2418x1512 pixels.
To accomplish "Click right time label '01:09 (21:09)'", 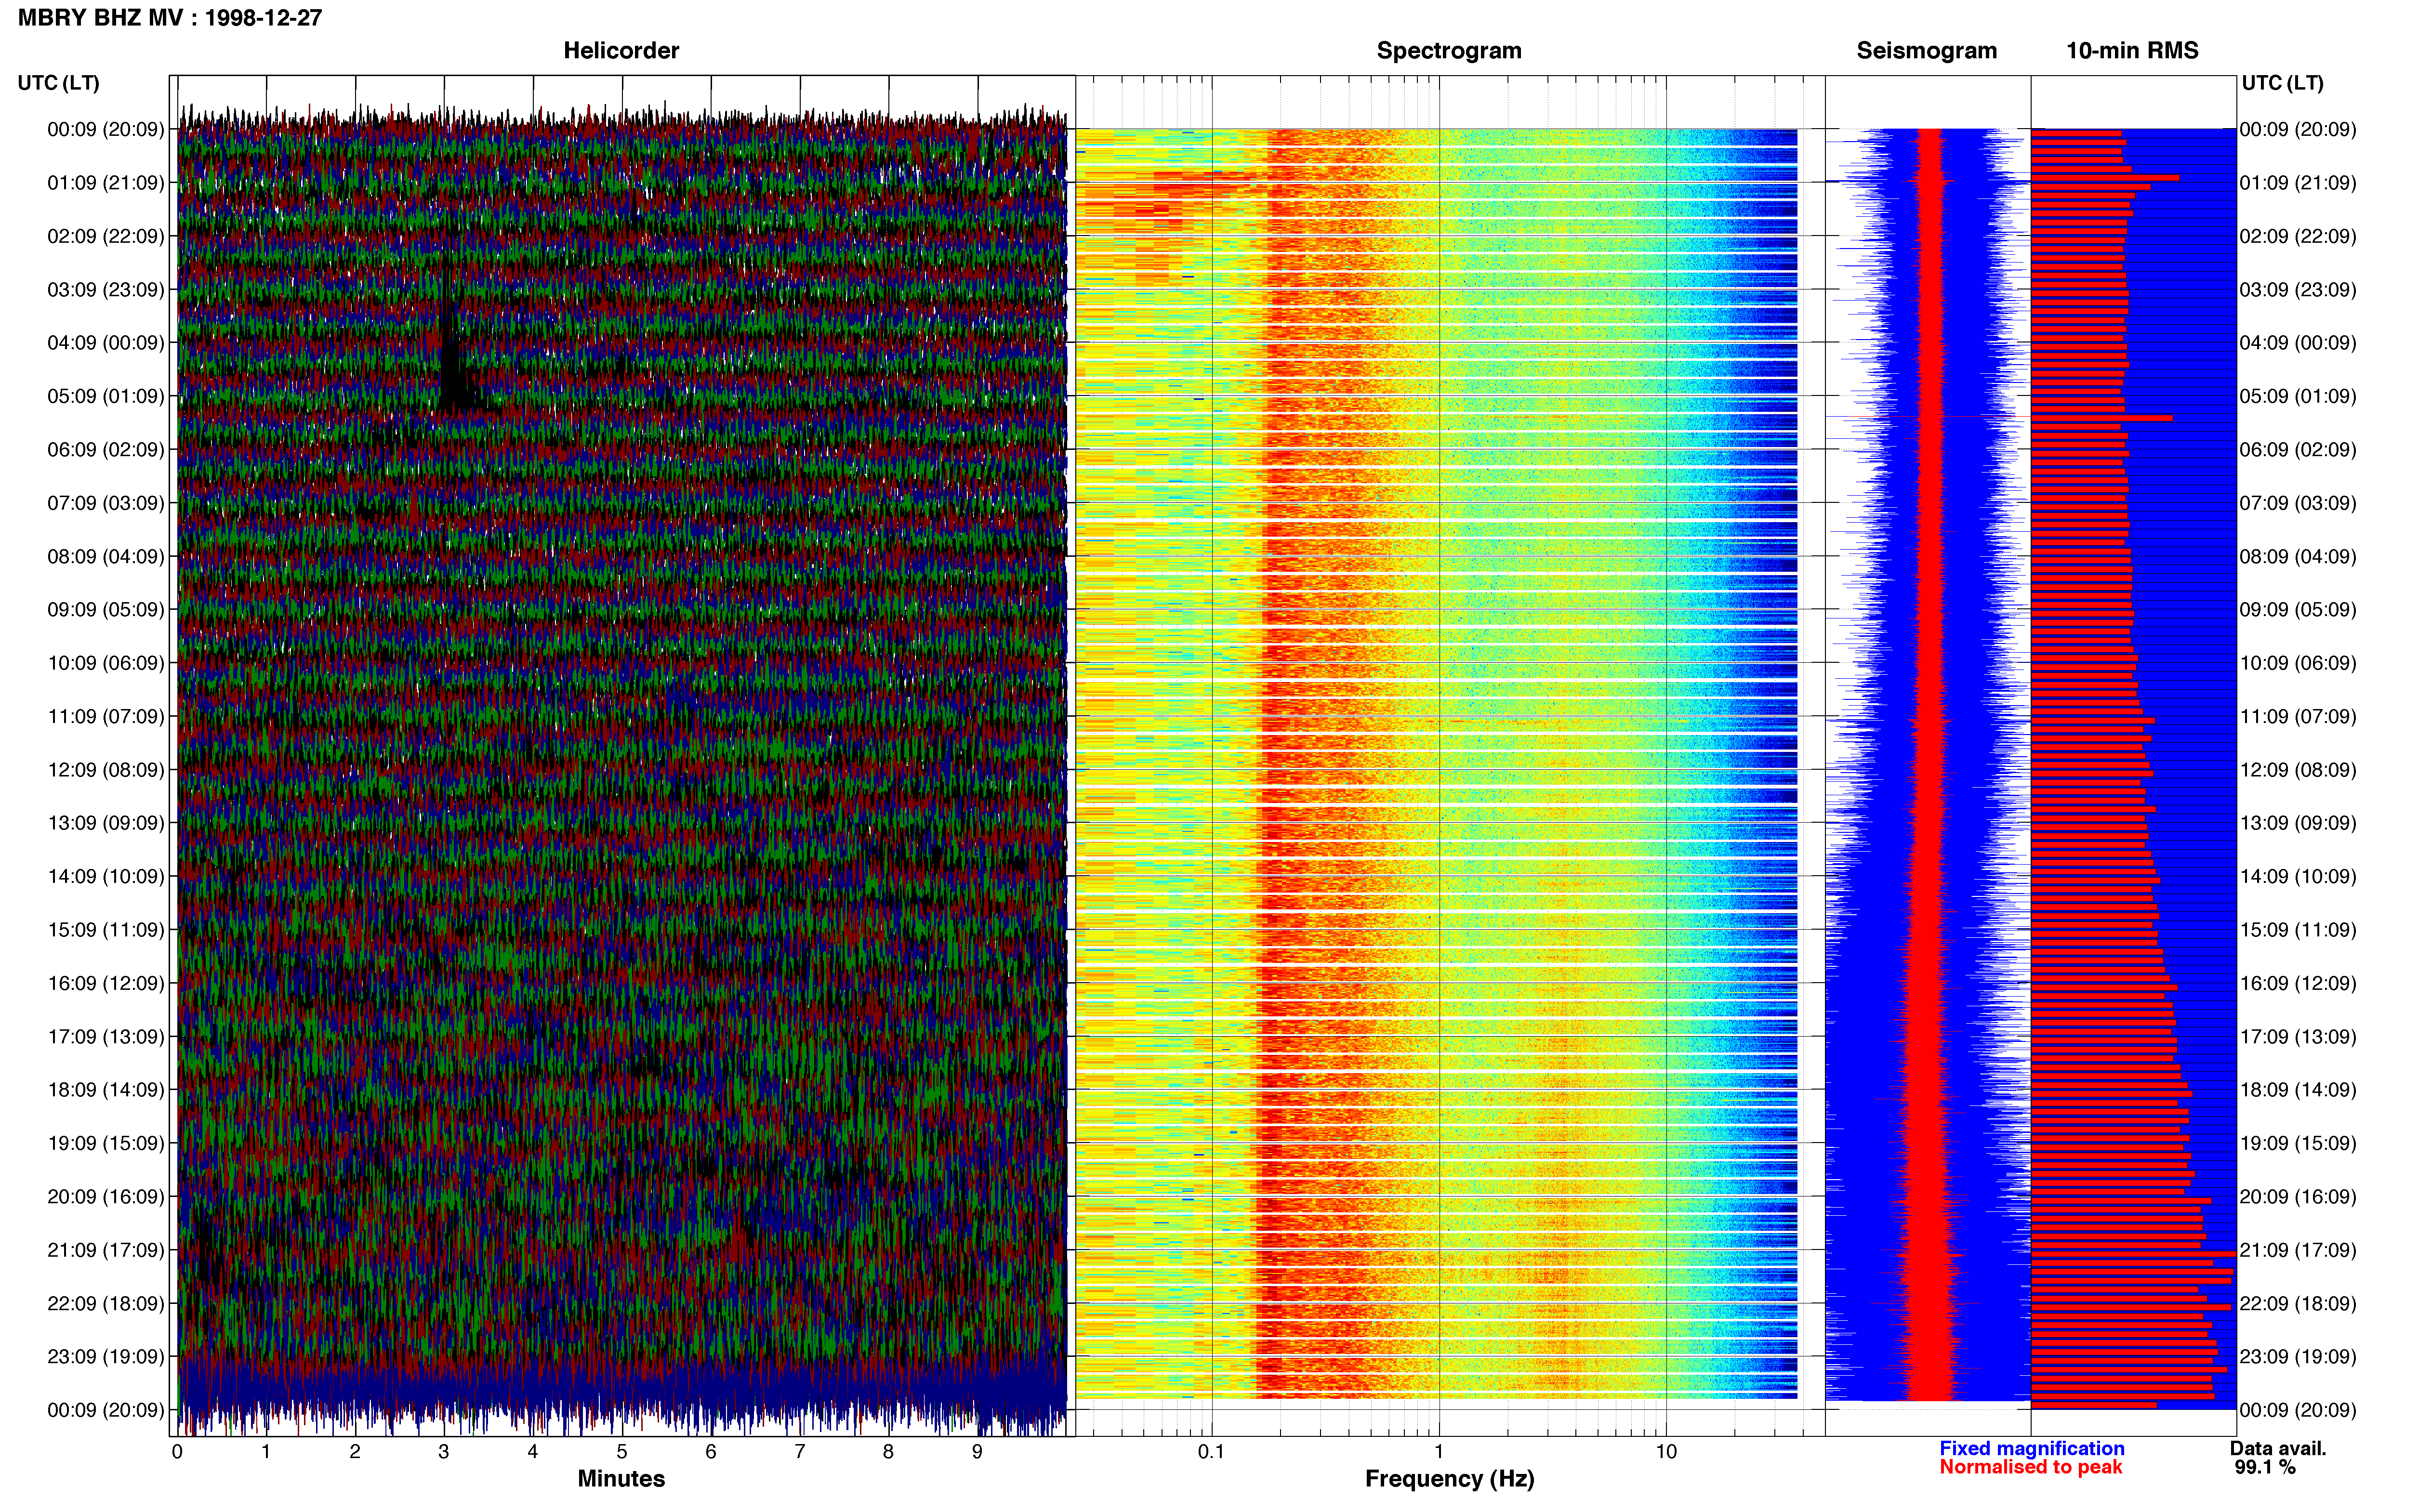I will pyautogui.click(x=2298, y=183).
